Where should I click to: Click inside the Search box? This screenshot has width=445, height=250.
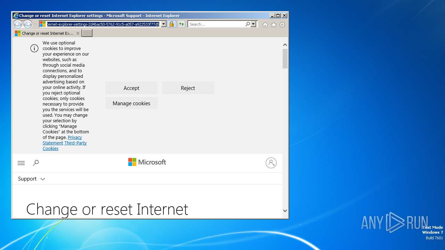point(217,24)
